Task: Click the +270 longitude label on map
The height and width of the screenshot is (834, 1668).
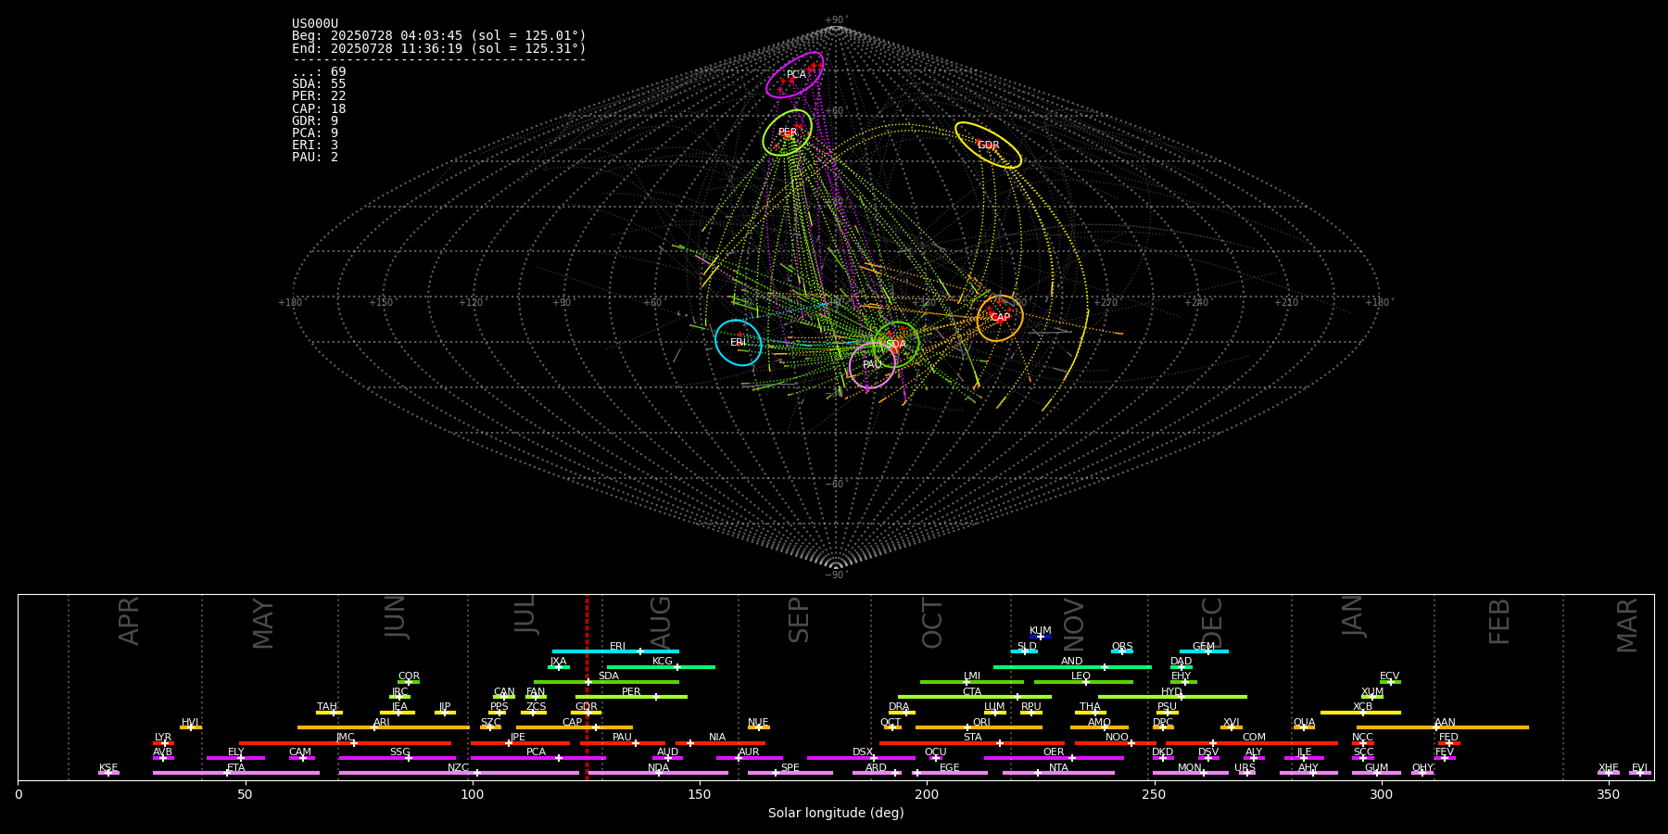Action: click(1106, 302)
